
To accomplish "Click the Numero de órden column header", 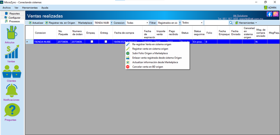I will click(78, 33).
